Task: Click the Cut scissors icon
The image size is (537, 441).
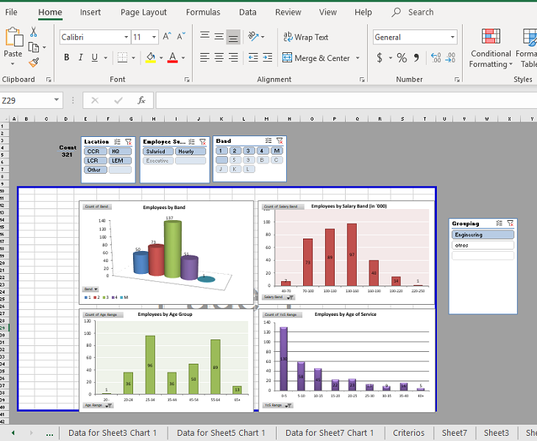Action: coord(33,32)
